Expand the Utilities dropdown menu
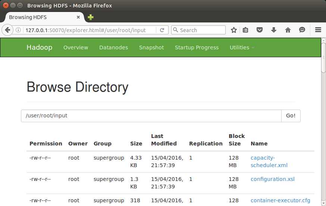Viewport: 326px width, 206px height. click(x=242, y=47)
